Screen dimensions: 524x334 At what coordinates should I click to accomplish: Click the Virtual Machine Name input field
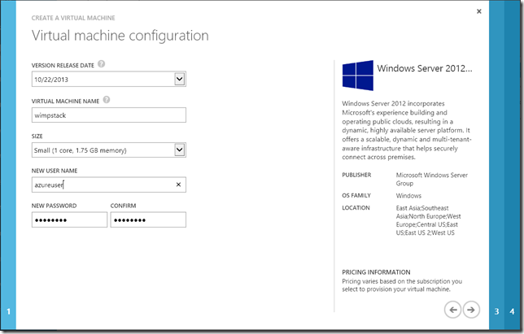click(109, 115)
